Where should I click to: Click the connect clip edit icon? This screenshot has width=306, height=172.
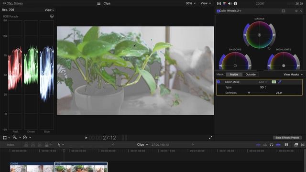point(26,145)
